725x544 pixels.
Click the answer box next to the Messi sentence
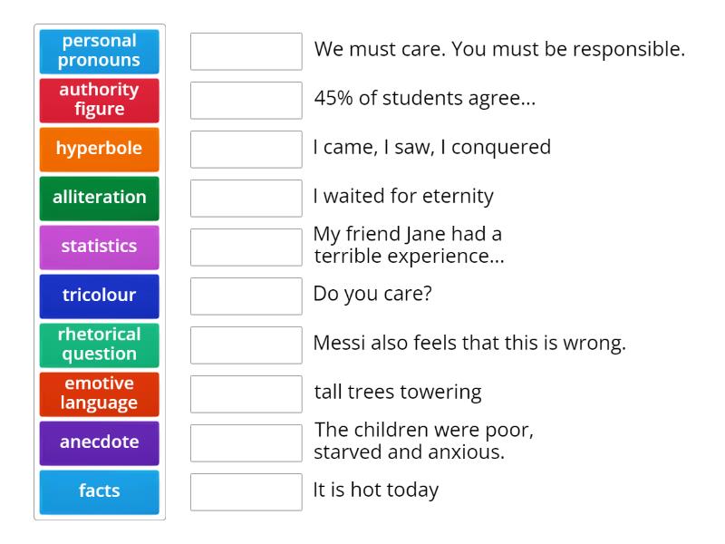coord(246,345)
